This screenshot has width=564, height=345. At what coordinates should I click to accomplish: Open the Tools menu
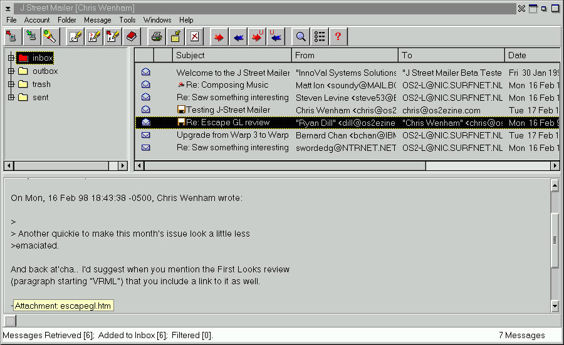pyautogui.click(x=127, y=20)
